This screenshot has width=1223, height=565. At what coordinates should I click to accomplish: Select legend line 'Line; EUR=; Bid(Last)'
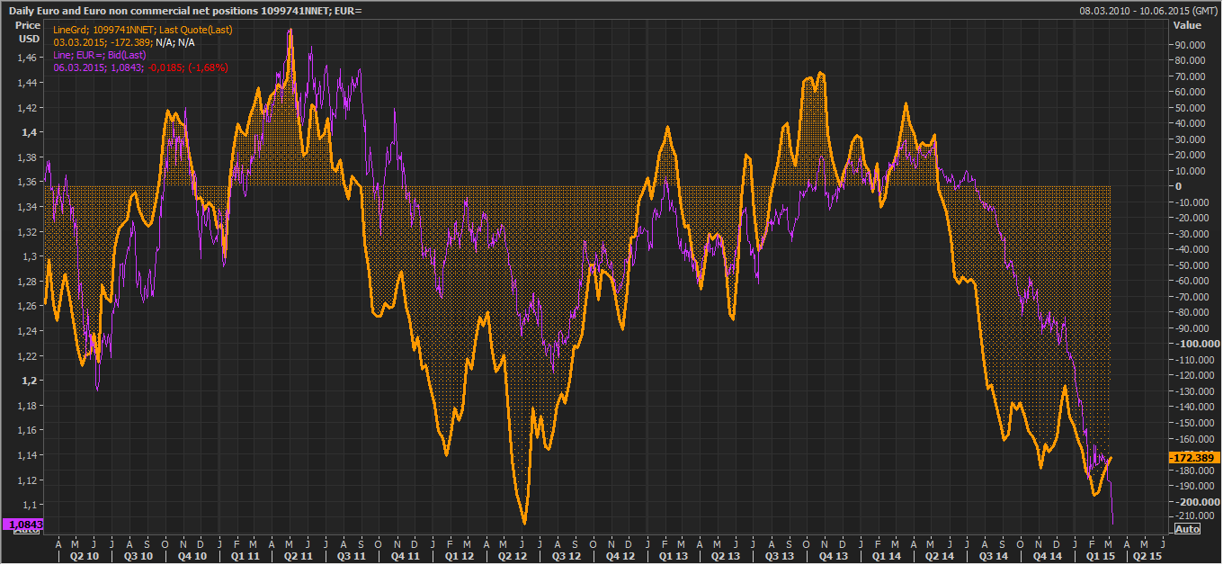tap(100, 55)
